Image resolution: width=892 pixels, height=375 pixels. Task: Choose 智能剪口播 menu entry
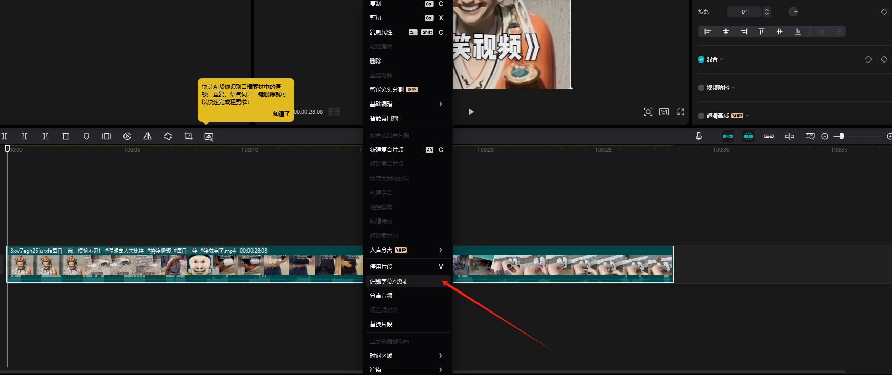[x=408, y=118]
